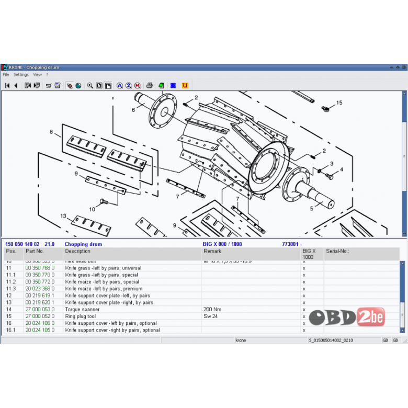Open part number 00 219 620 1
This screenshot has height=408, width=408.
(x=40, y=302)
